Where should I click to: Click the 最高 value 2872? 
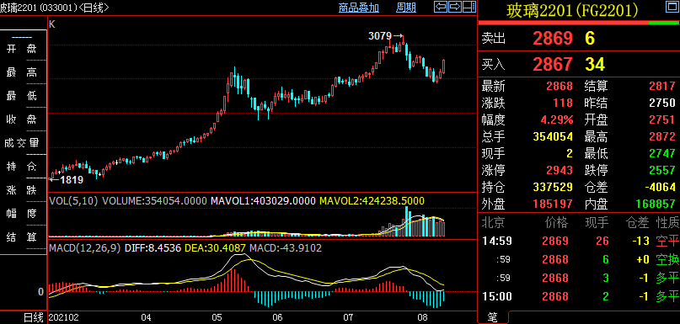pyautogui.click(x=662, y=137)
